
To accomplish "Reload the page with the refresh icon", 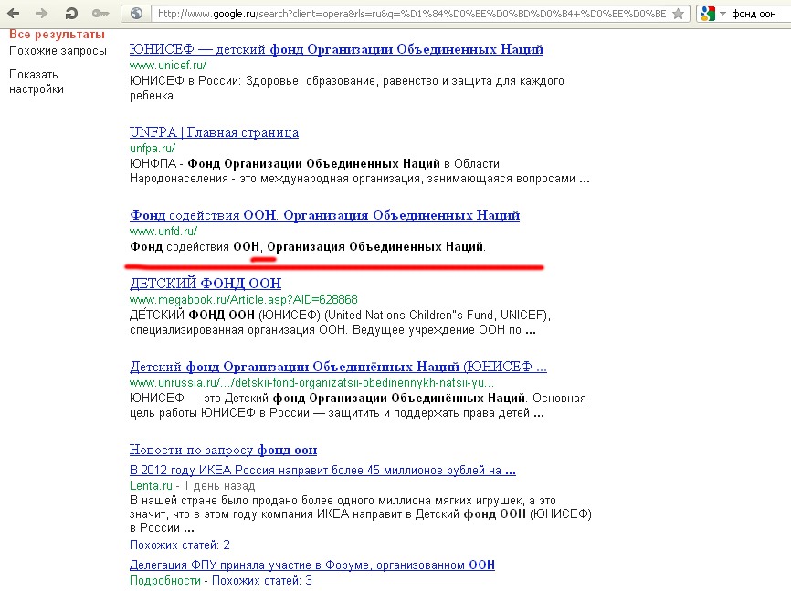I will point(71,14).
